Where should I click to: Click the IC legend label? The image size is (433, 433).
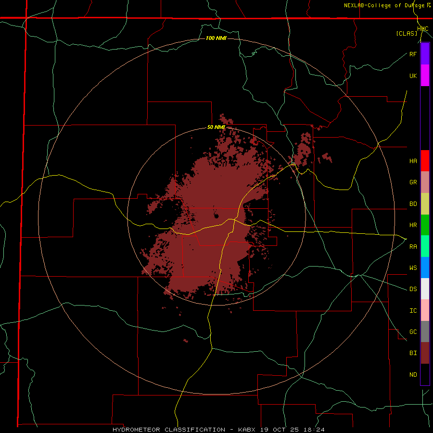coord(413,311)
